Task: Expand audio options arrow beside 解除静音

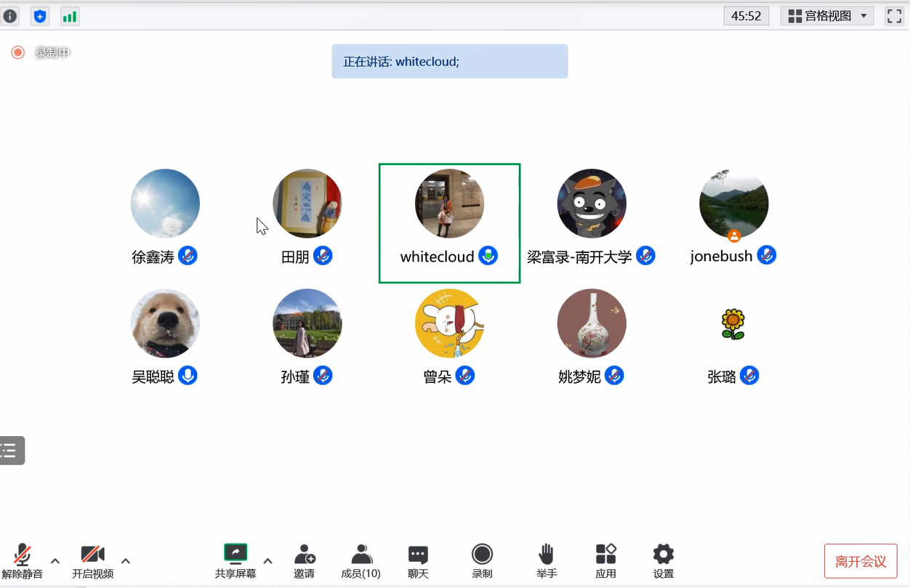Action: point(55,560)
